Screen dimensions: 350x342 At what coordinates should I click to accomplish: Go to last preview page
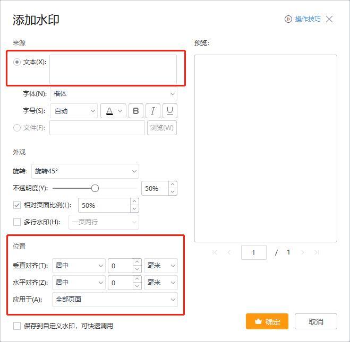317,252
